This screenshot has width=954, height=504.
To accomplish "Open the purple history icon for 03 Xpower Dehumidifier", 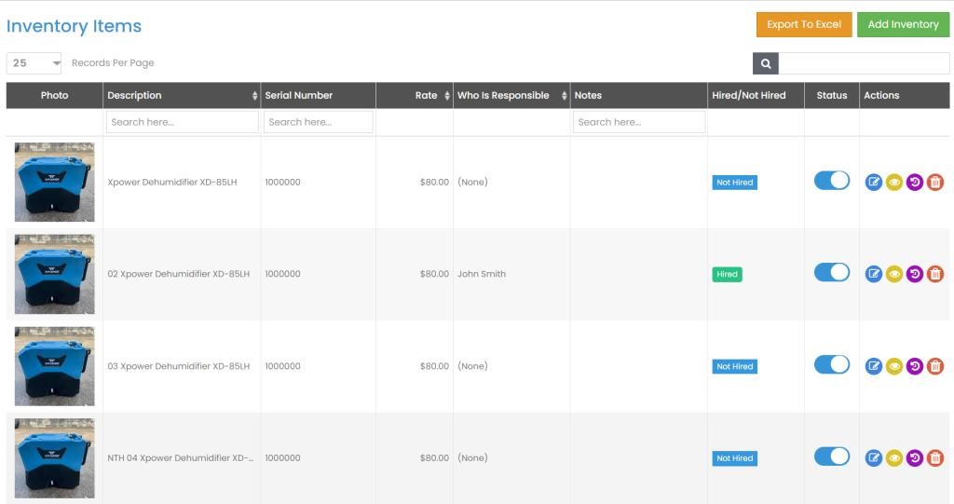I will 915,366.
